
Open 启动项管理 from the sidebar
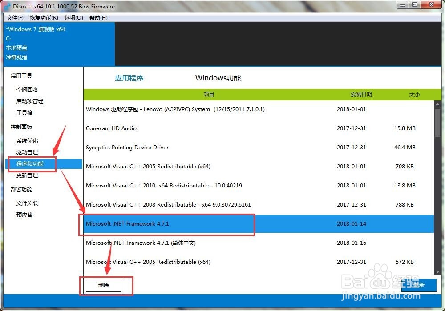point(31,101)
